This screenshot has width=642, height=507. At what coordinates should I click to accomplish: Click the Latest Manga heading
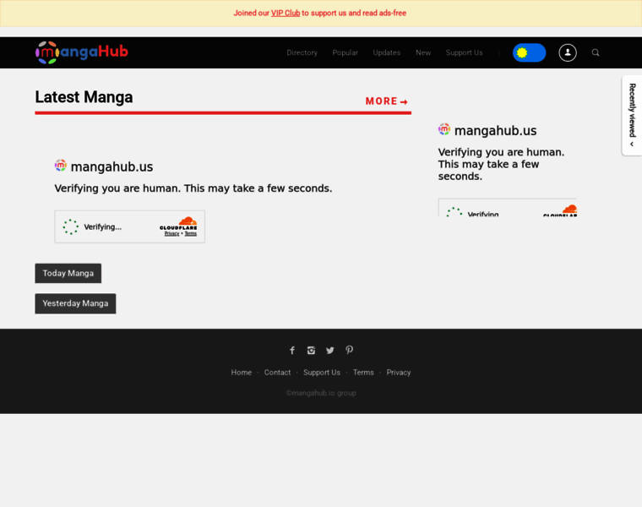point(84,97)
